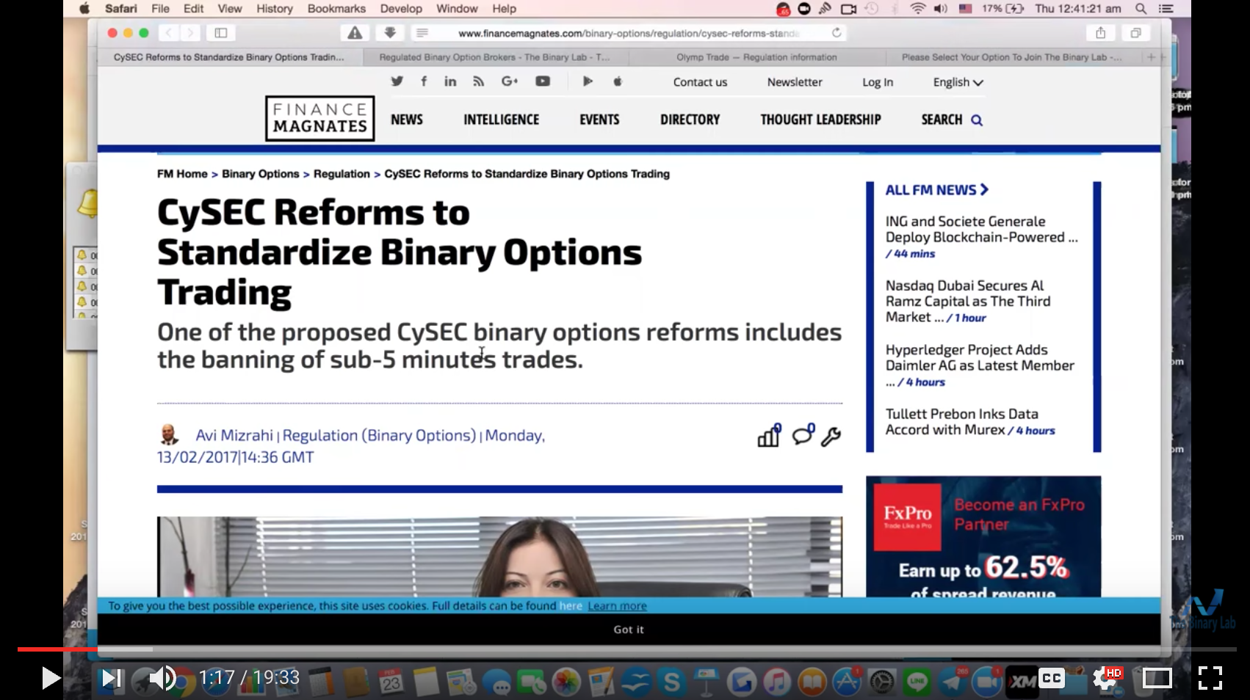Screen dimensions: 1250x700
Task: Show the Safari sidebar
Action: pyautogui.click(x=221, y=32)
